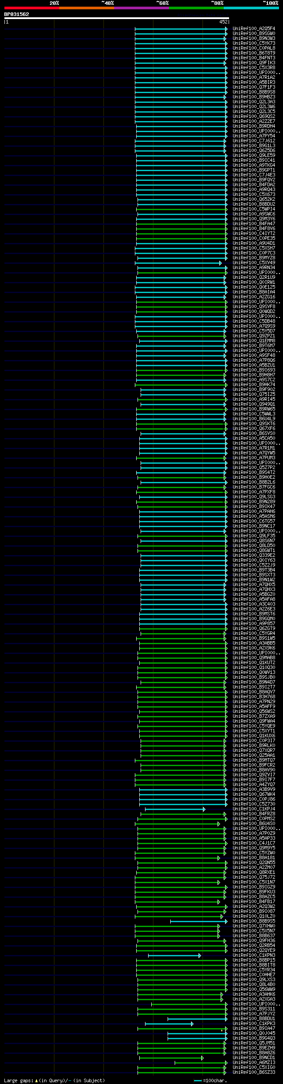Click the cyan ~100% identity legend segment
Image resolution: width=283 pixels, height=1084 pixels.
point(251,8)
